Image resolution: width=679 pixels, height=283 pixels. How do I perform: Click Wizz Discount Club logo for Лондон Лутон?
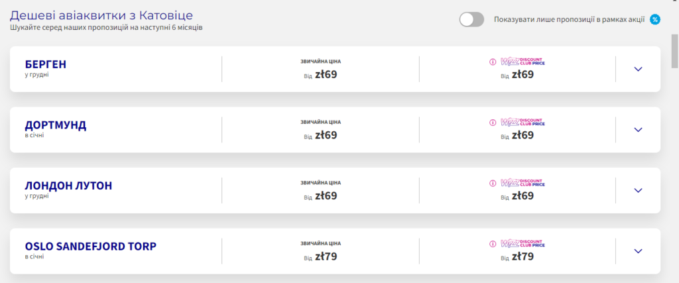(523, 183)
